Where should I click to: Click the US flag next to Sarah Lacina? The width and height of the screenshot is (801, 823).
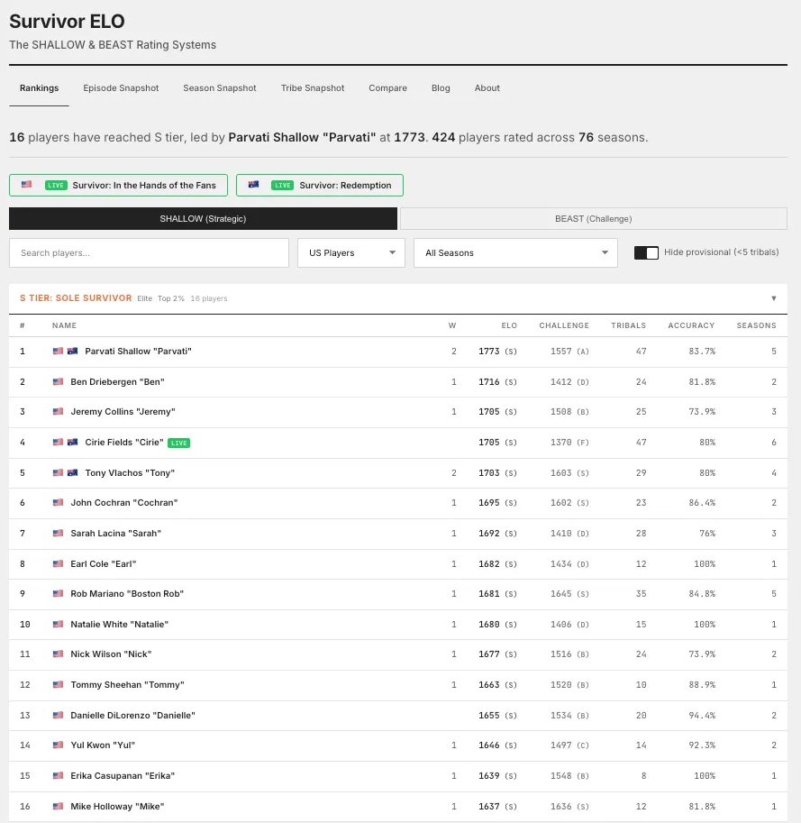[x=59, y=534]
